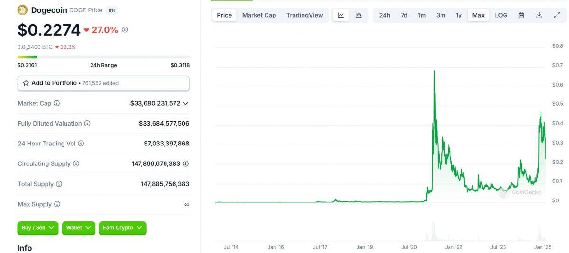Click the #8 rank badge
This screenshot has width=569, height=253.
click(111, 10)
